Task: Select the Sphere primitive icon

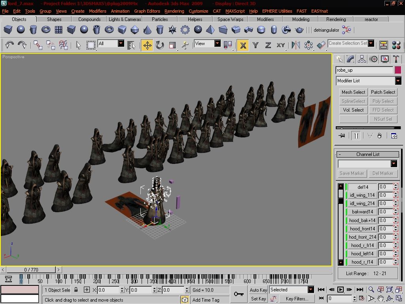Action: click(x=21, y=29)
